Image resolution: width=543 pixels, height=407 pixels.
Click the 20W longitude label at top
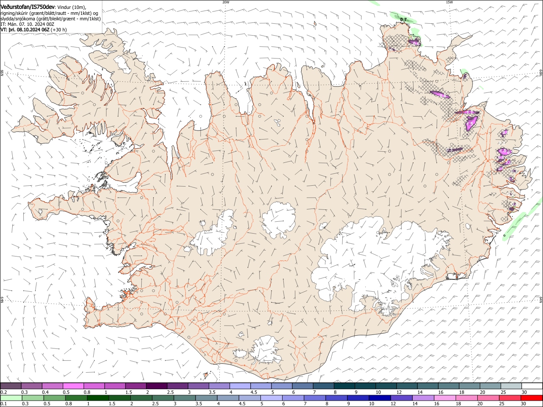coord(226,2)
